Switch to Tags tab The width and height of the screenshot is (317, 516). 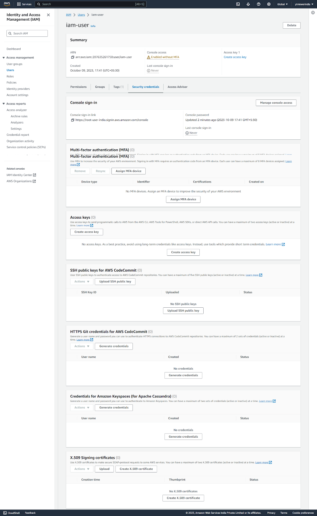click(119, 87)
